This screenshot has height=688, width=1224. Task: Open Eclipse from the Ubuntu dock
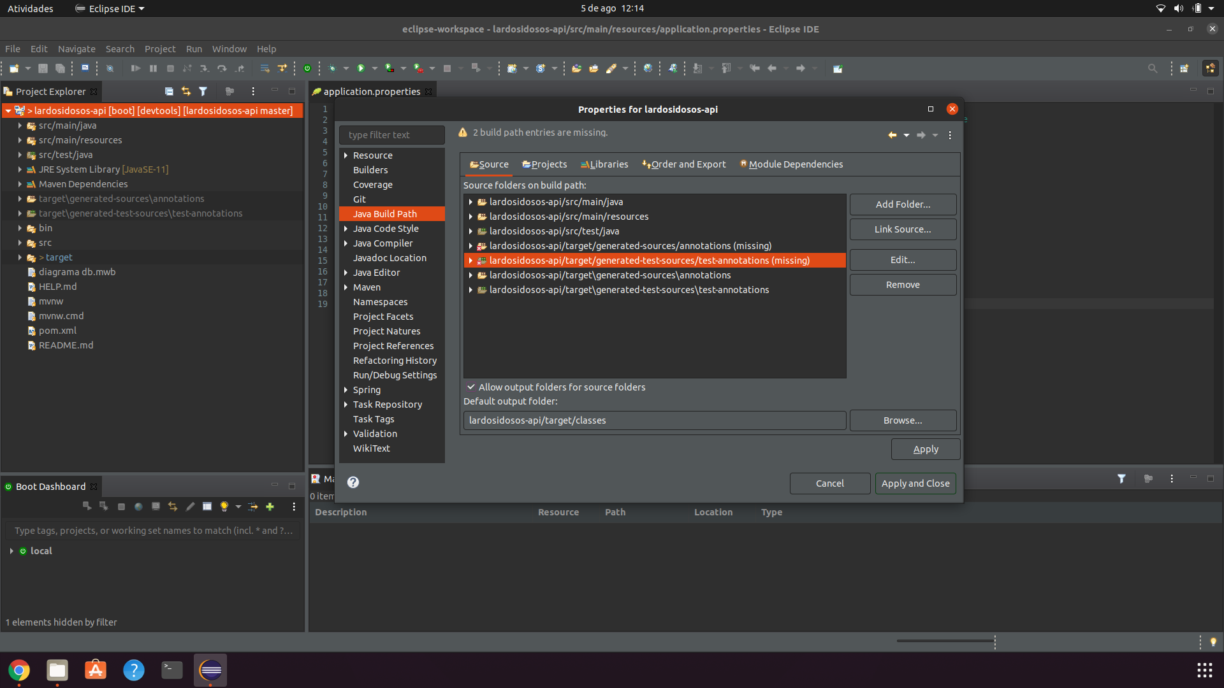click(x=210, y=670)
